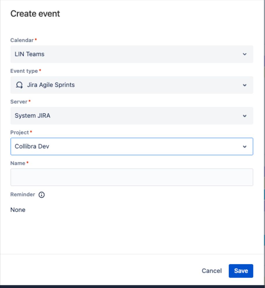Click the chevron arrow in Event type field
This screenshot has width=265, height=288.
(x=244, y=85)
